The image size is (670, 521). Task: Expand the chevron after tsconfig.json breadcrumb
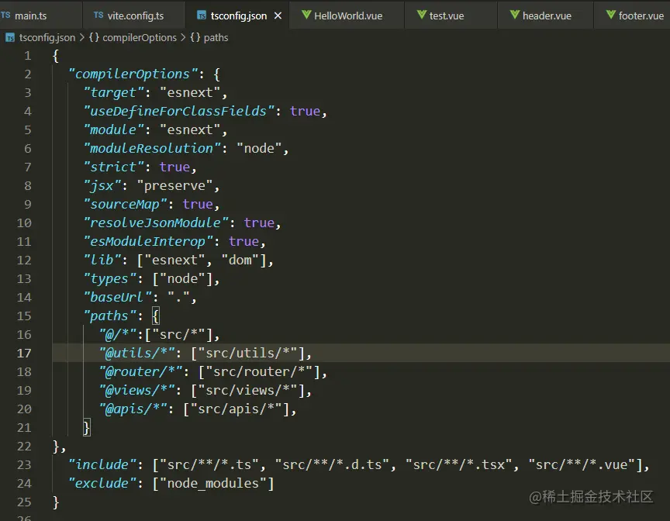tap(81, 37)
